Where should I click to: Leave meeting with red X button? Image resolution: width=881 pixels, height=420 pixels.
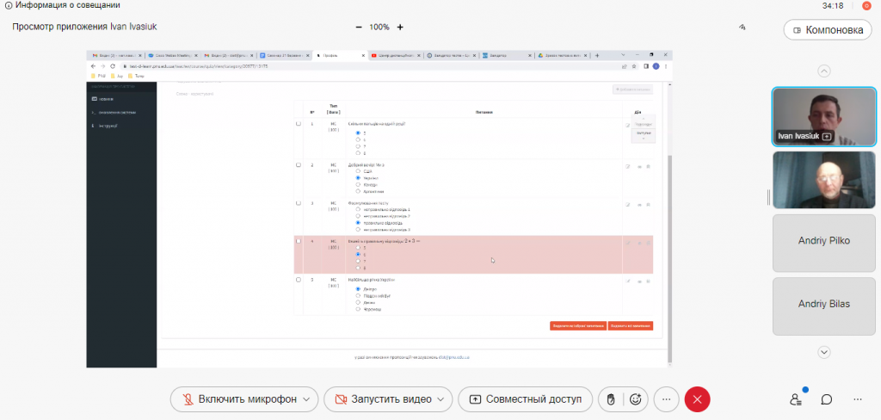click(697, 399)
